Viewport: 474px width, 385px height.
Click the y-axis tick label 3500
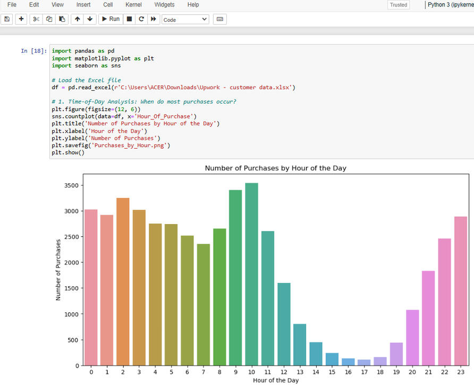71,185
